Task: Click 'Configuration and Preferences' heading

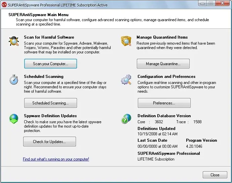Action: click(x=166, y=77)
